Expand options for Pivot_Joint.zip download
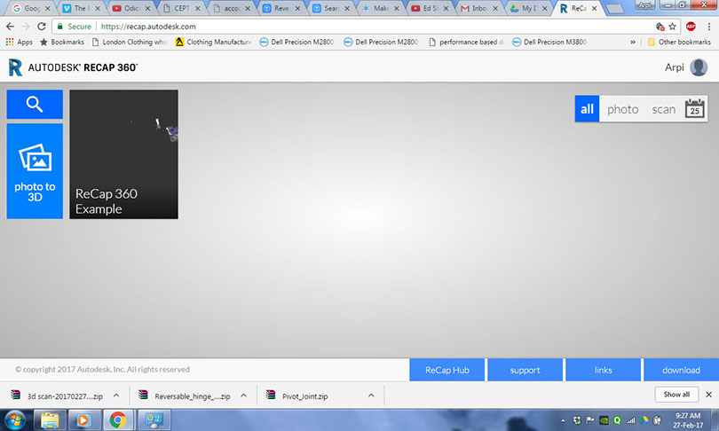 371,396
